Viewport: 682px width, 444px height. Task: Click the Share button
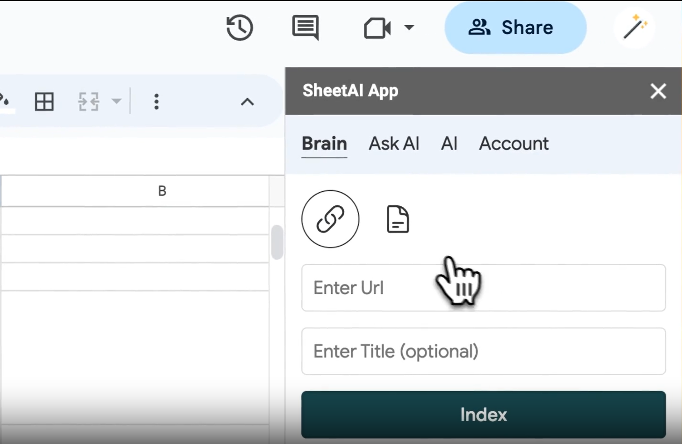pos(515,28)
